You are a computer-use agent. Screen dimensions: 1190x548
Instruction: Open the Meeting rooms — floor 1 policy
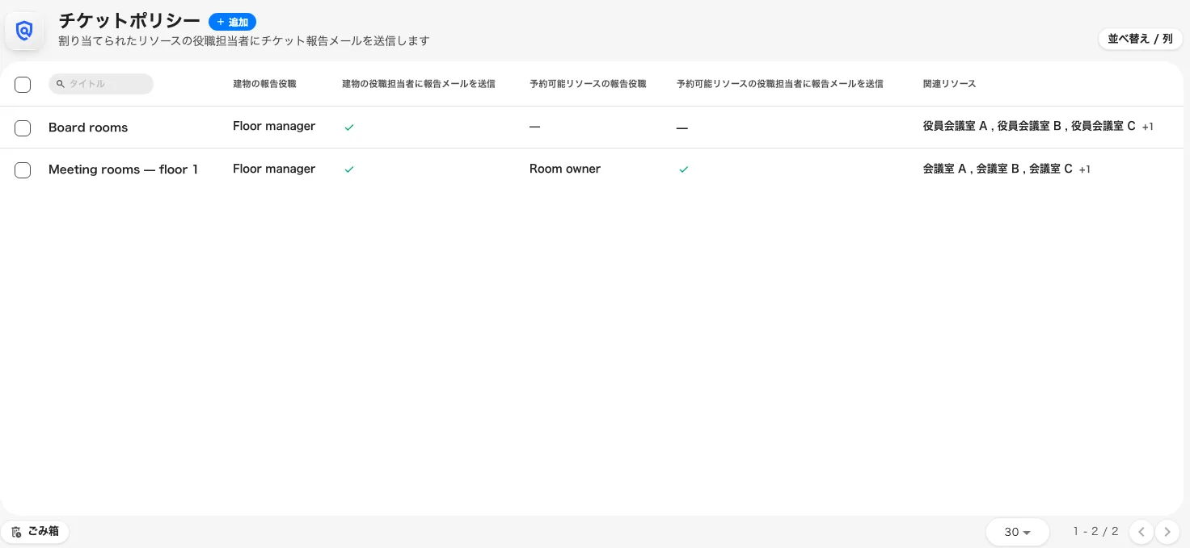(x=123, y=169)
